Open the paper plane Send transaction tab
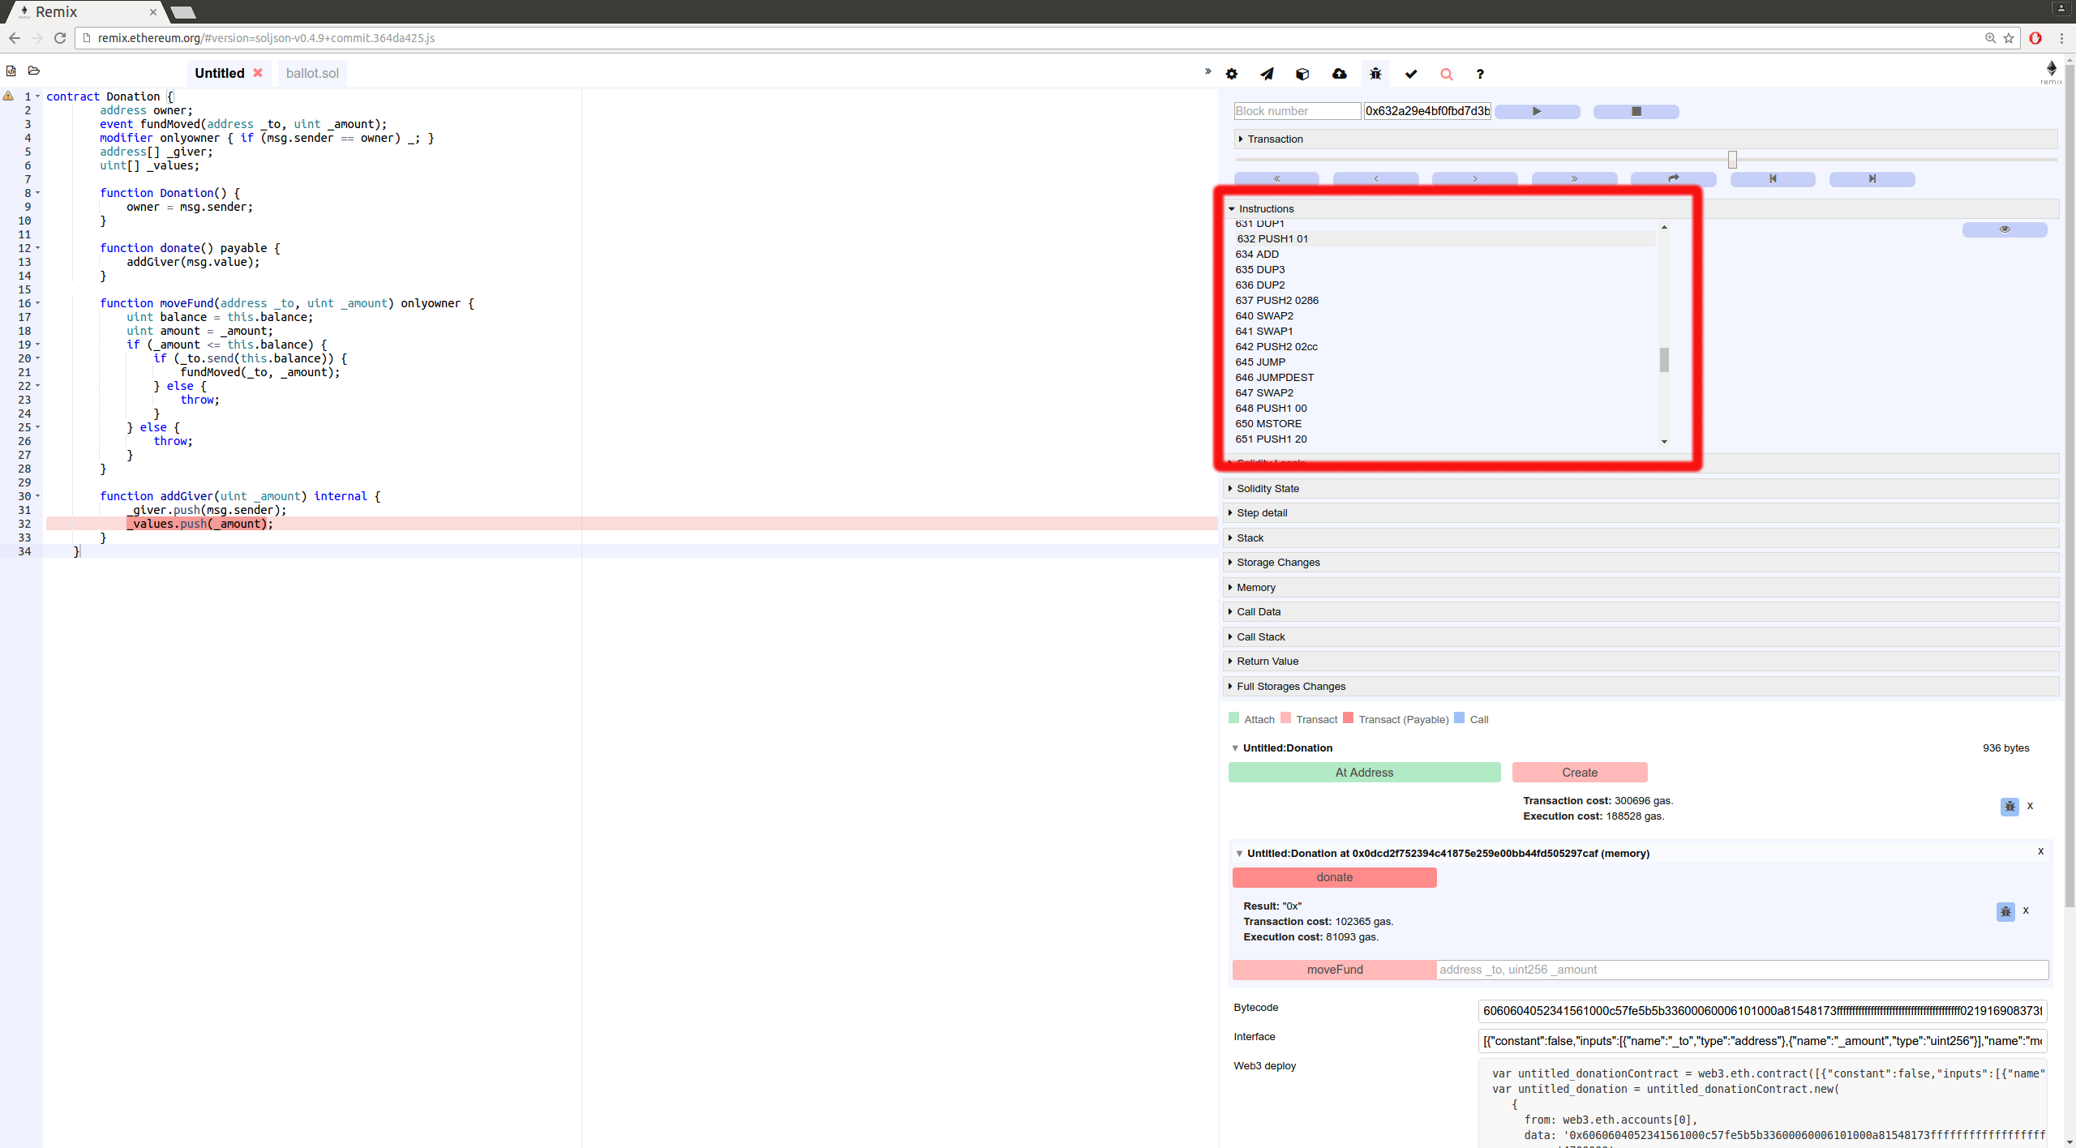The height and width of the screenshot is (1148, 2076). click(1267, 74)
